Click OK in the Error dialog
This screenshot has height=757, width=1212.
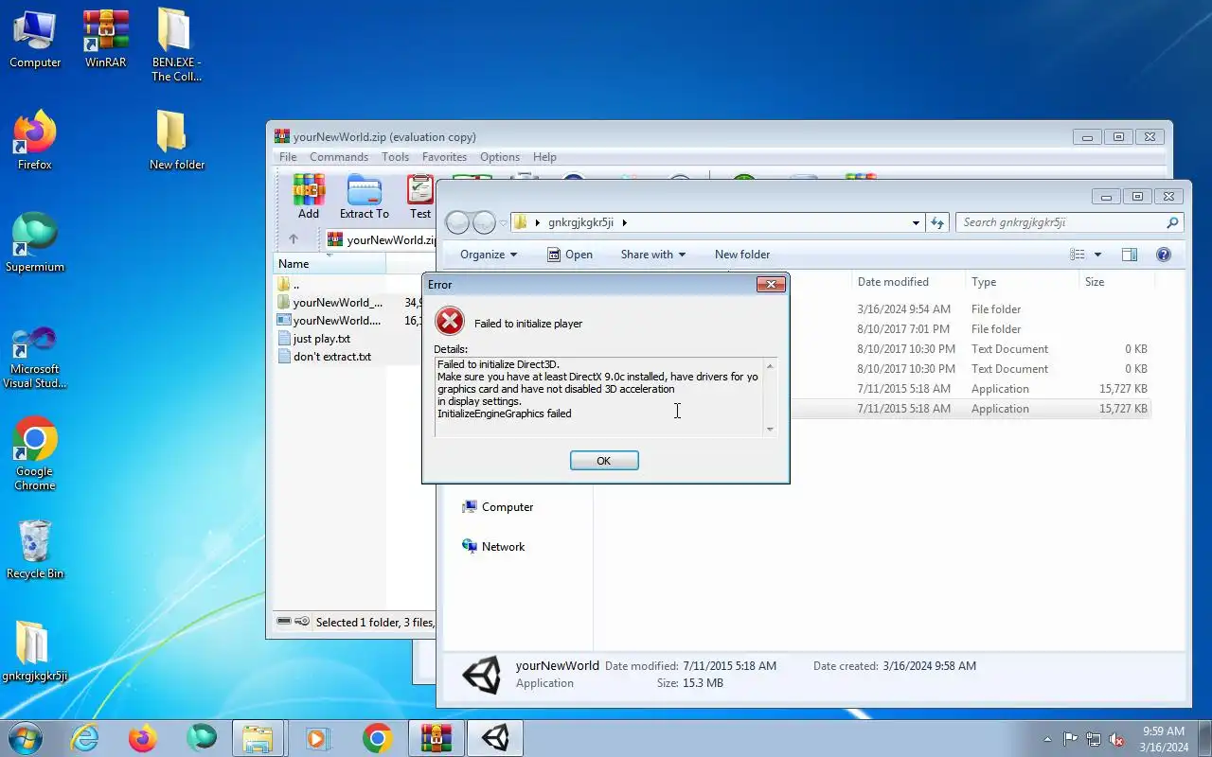[604, 461]
